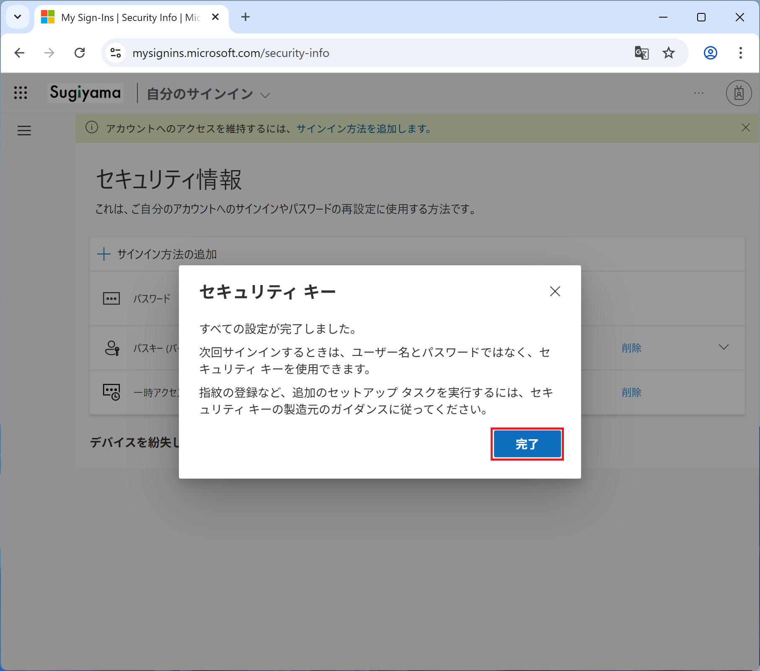The width and height of the screenshot is (760, 671).
Task: Open the サインイン方法を追加します link
Action: click(x=364, y=129)
